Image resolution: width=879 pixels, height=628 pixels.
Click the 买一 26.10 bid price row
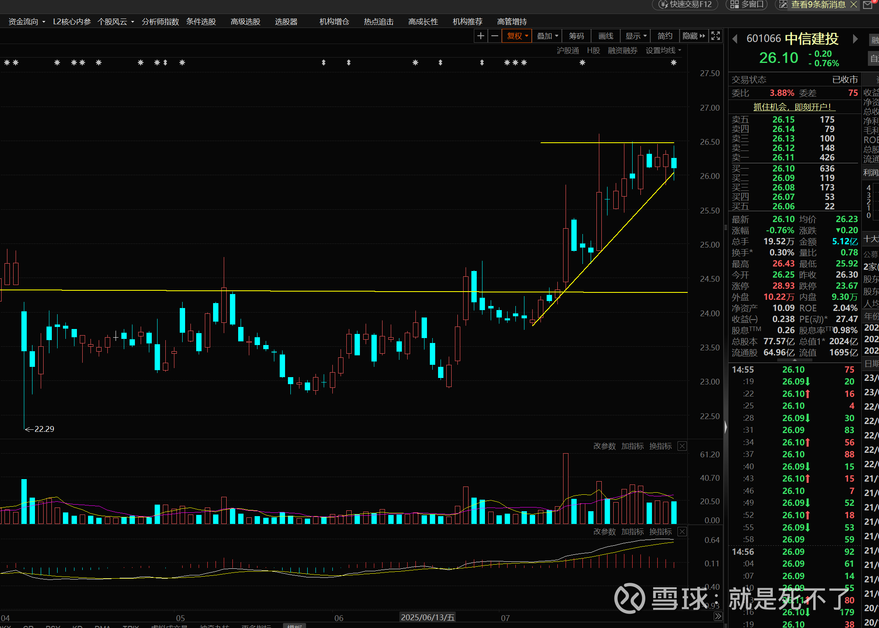click(x=794, y=169)
